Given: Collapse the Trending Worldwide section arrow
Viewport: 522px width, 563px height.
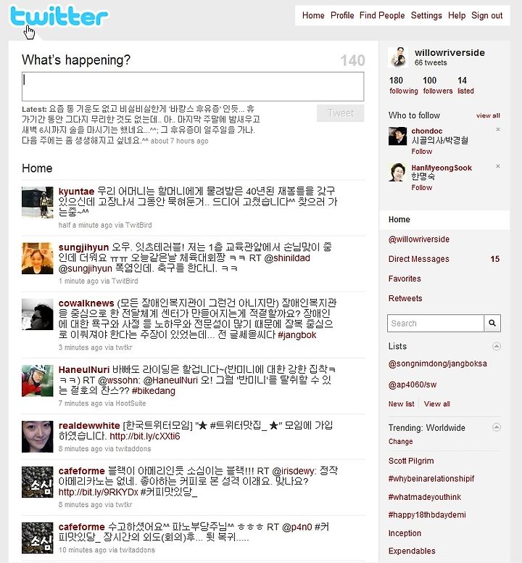Looking at the screenshot, I should click(497, 427).
